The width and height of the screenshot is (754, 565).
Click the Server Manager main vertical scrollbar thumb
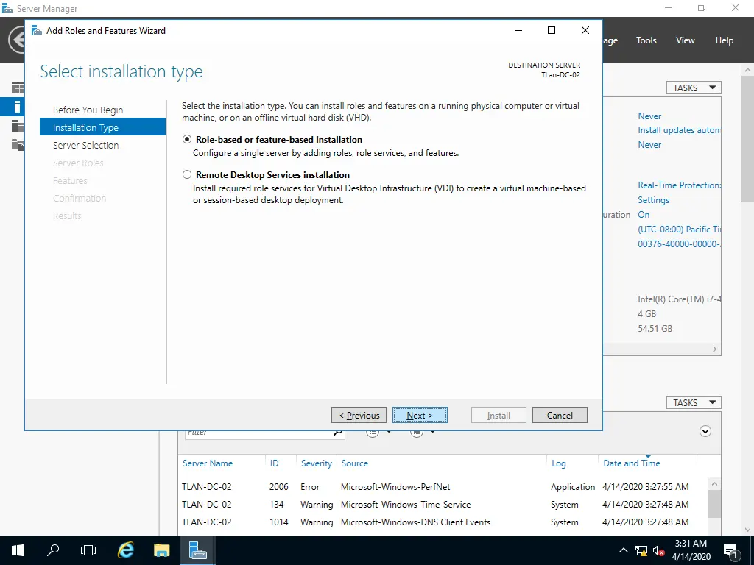coord(747,138)
